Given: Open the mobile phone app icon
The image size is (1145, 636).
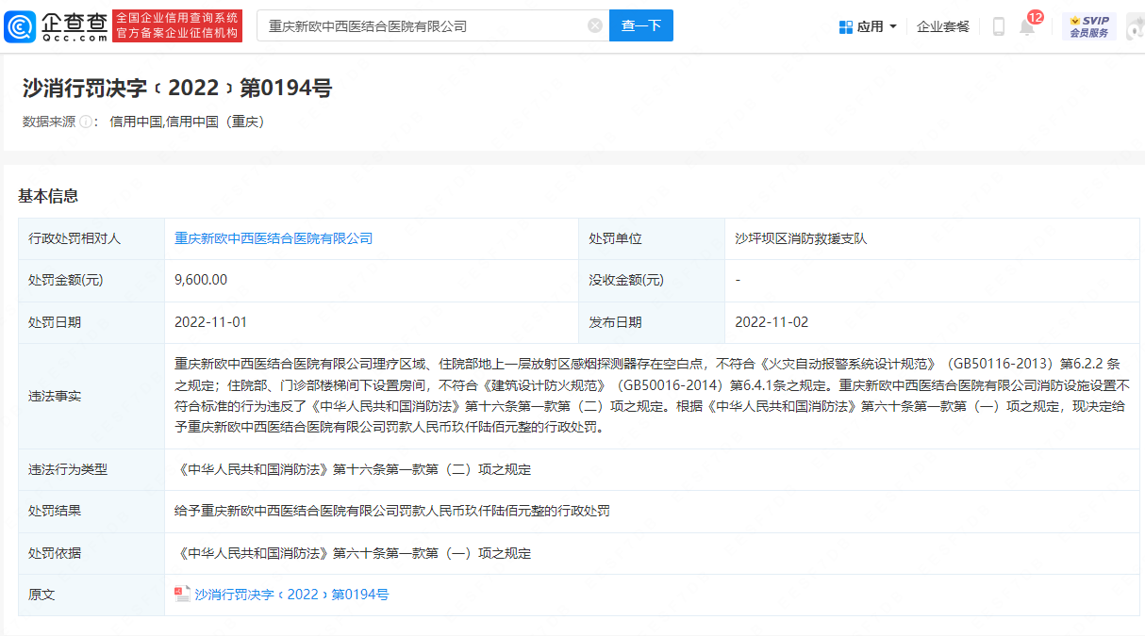Looking at the screenshot, I should tap(999, 26).
